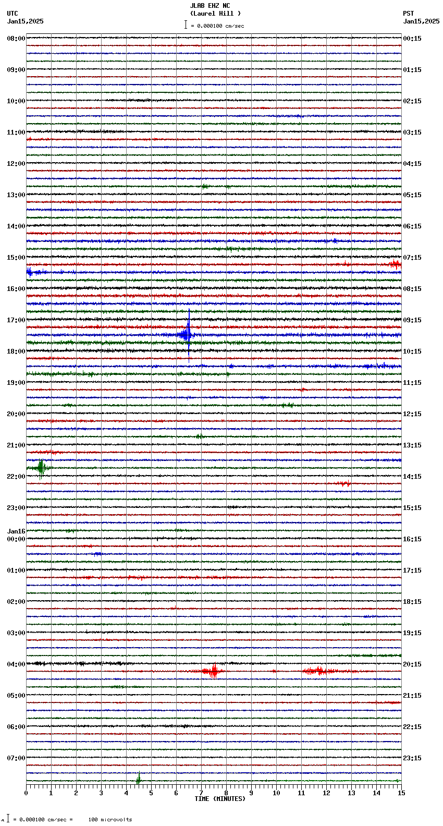Viewport: 443px width, 826px height.
Task: Click the red burst at end of 15:15 trace
Action: tap(395, 264)
